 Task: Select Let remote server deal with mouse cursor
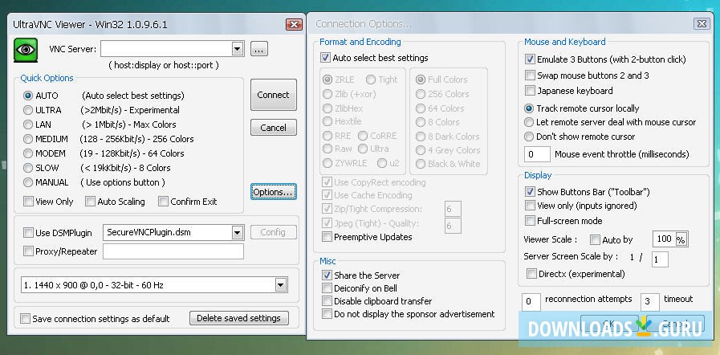[x=529, y=123]
